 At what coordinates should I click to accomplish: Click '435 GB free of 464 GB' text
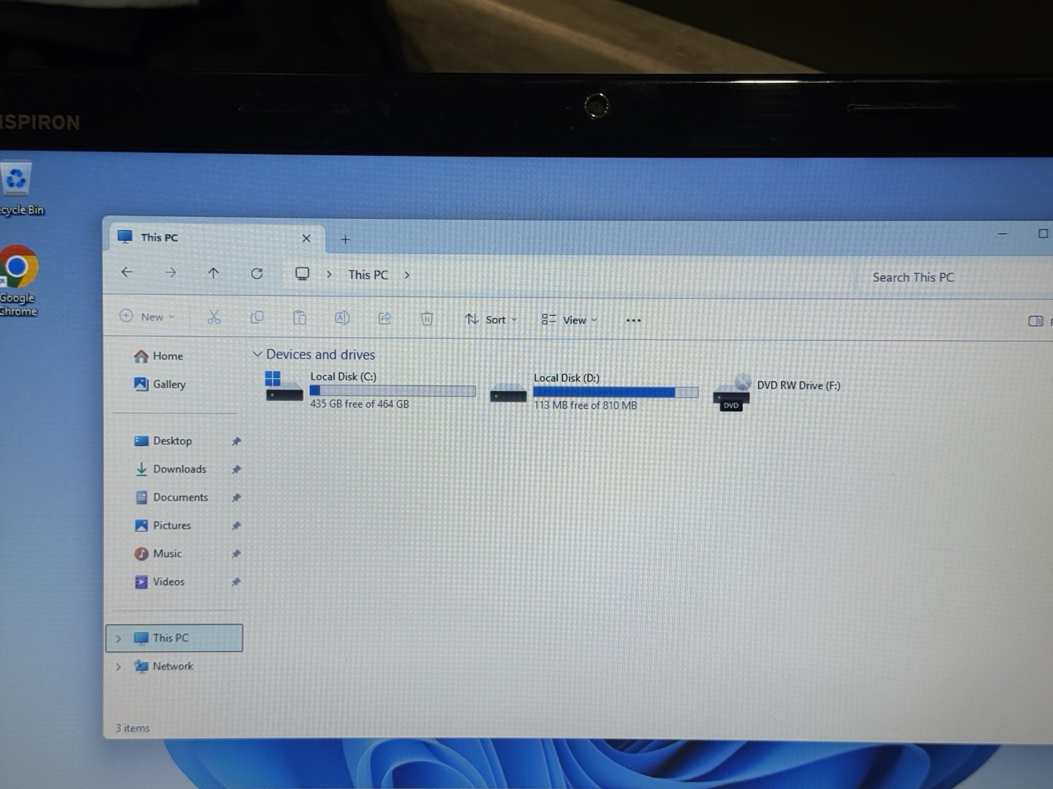(359, 404)
